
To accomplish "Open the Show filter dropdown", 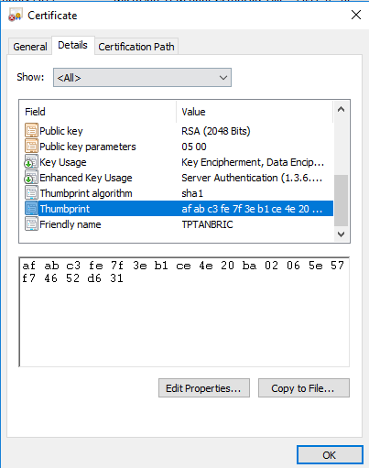I will point(142,78).
